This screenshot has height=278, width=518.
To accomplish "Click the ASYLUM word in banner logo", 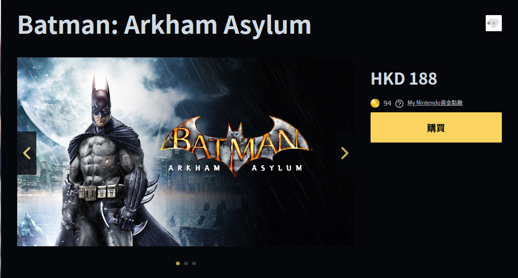I will (x=277, y=168).
